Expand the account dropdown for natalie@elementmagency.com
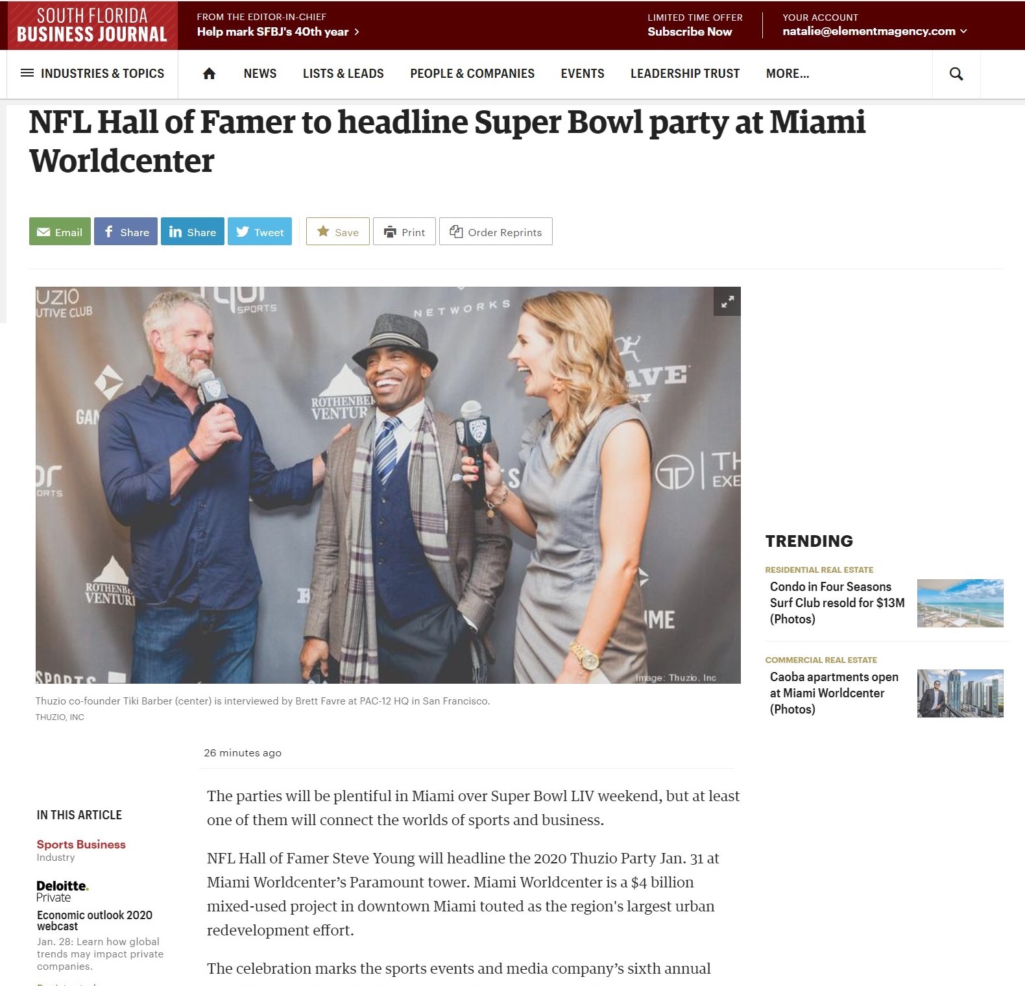Viewport: 1025px width, 986px height. pyautogui.click(x=874, y=31)
